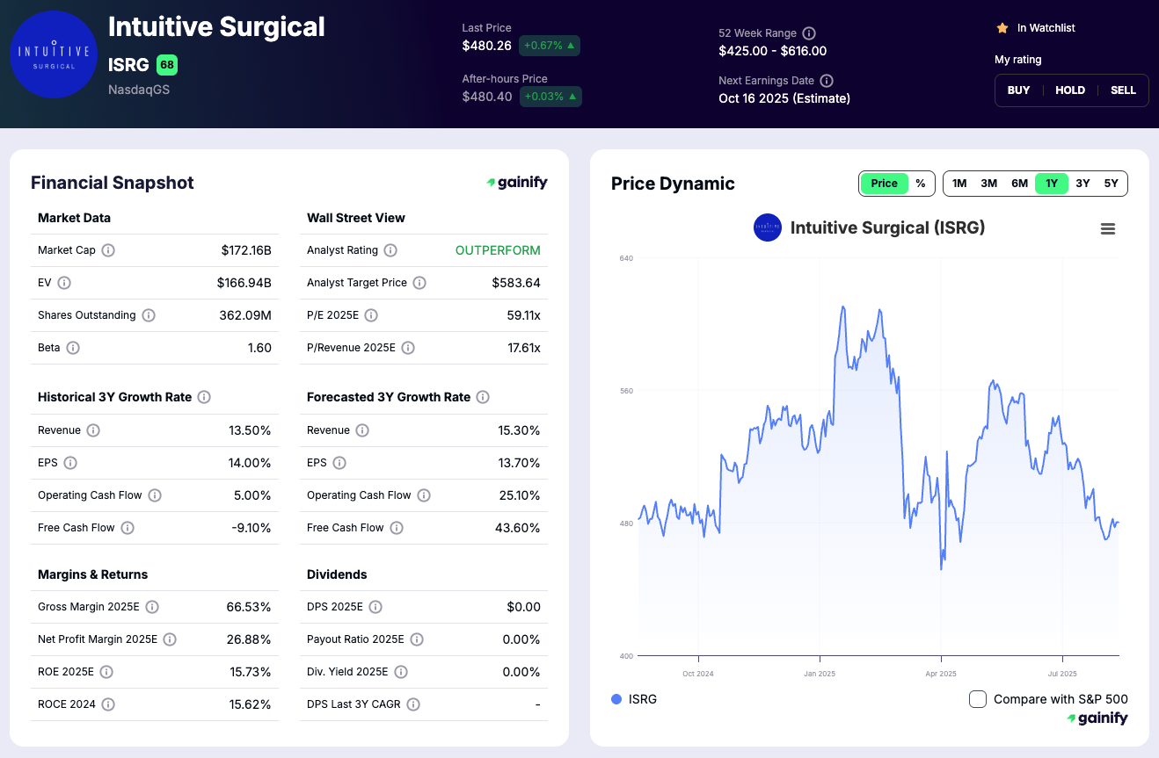This screenshot has height=758, width=1159.
Task: Click the gold star In Watchlist icon
Action: (x=1002, y=28)
